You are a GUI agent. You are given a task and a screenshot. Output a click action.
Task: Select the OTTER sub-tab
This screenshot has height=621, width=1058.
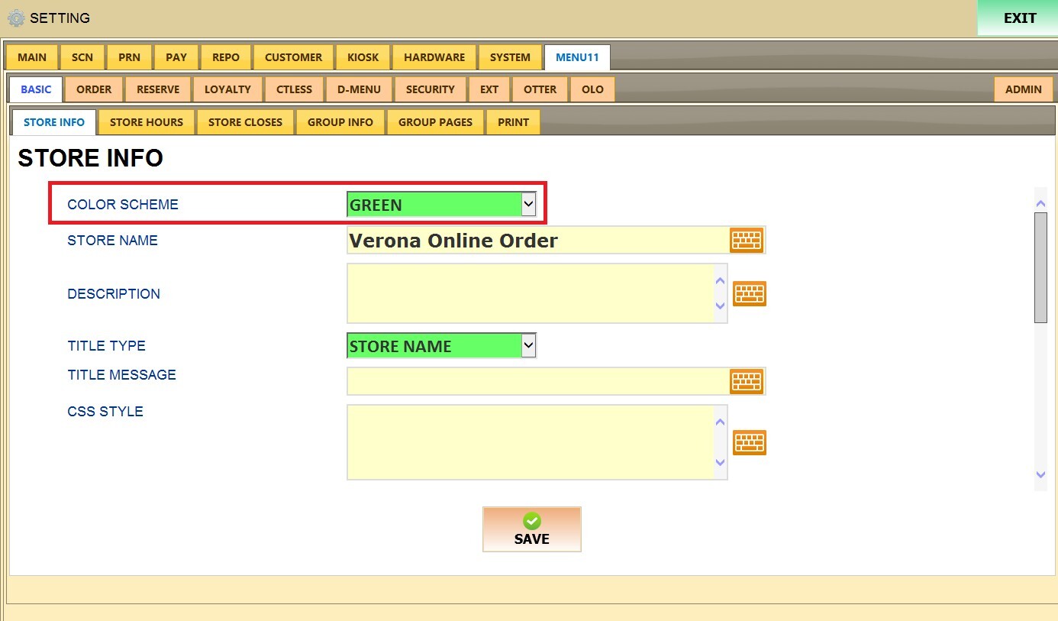(x=540, y=89)
